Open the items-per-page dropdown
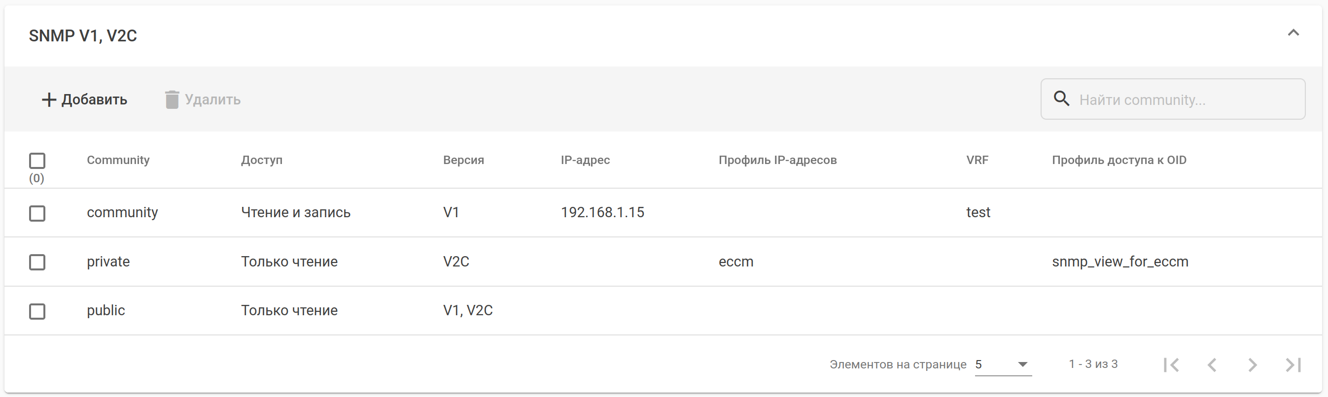This screenshot has width=1328, height=397. click(x=1003, y=364)
